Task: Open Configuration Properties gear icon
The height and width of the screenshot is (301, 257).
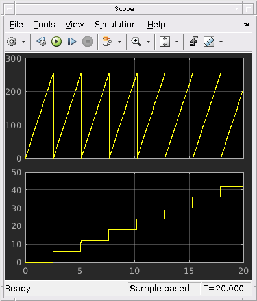Action: pyautogui.click(x=12, y=42)
